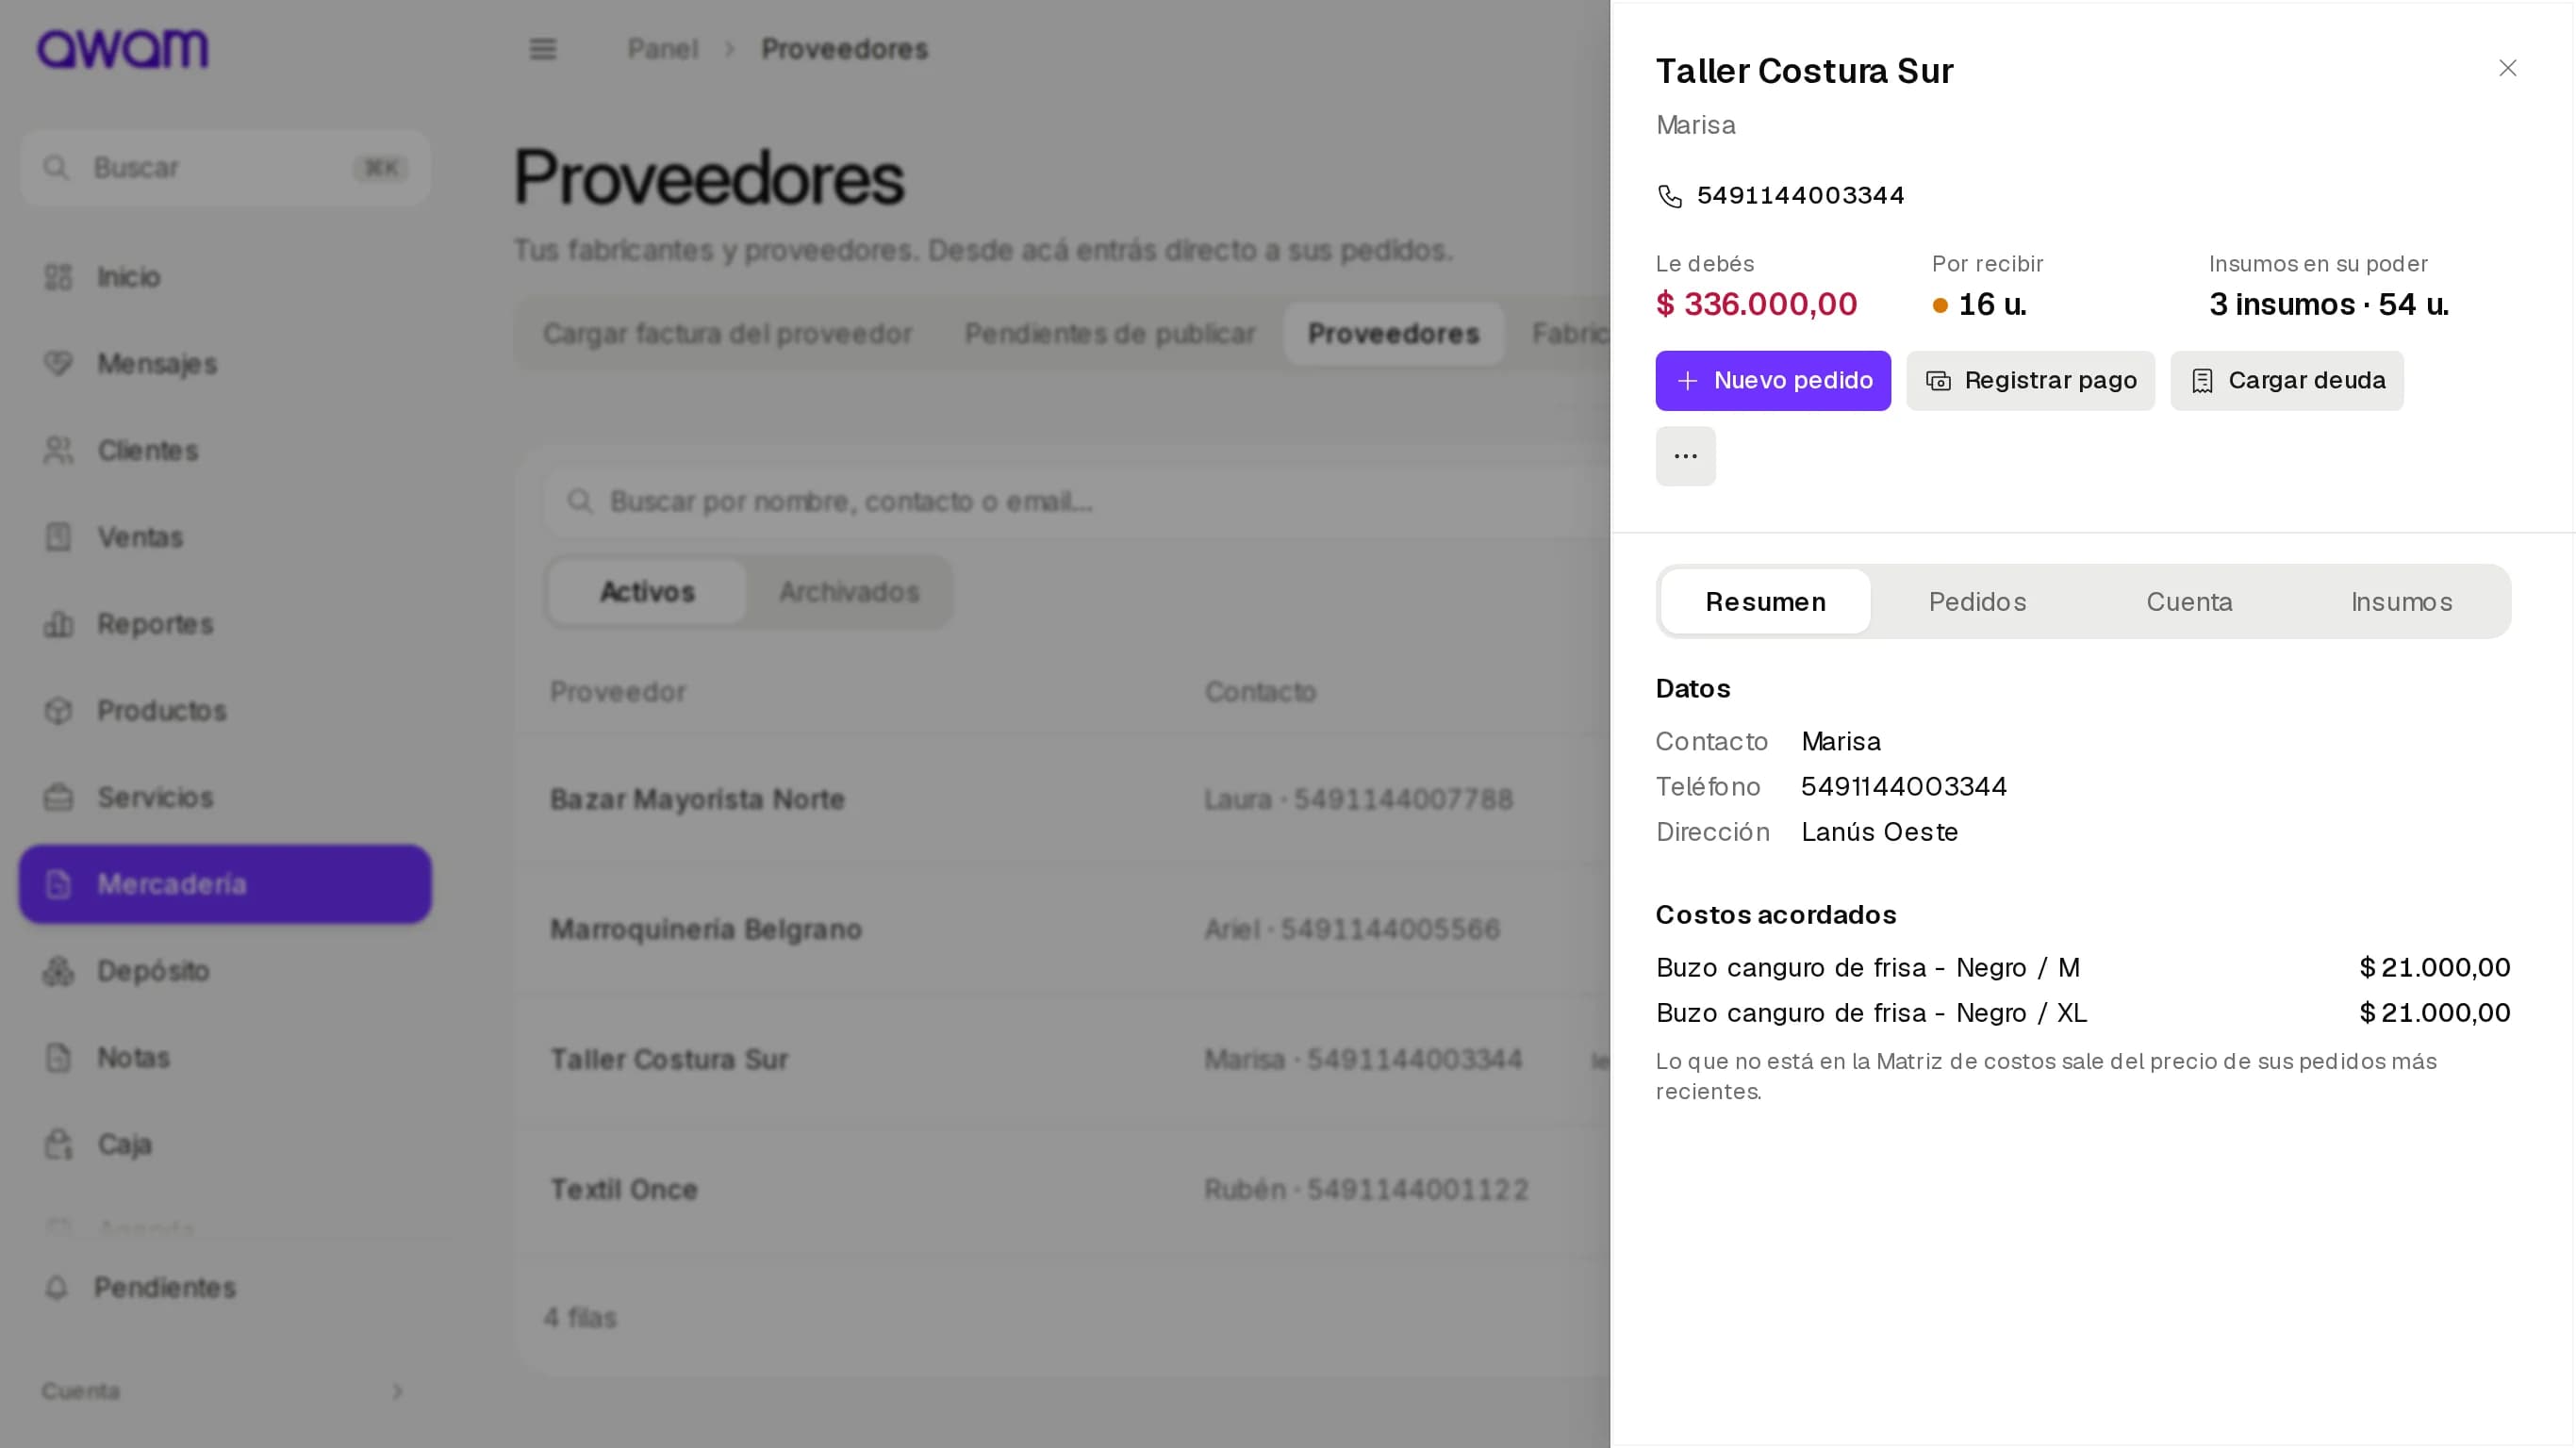This screenshot has width=2576, height=1448.
Task: Open Mensajes in sidebar
Action: [225, 364]
